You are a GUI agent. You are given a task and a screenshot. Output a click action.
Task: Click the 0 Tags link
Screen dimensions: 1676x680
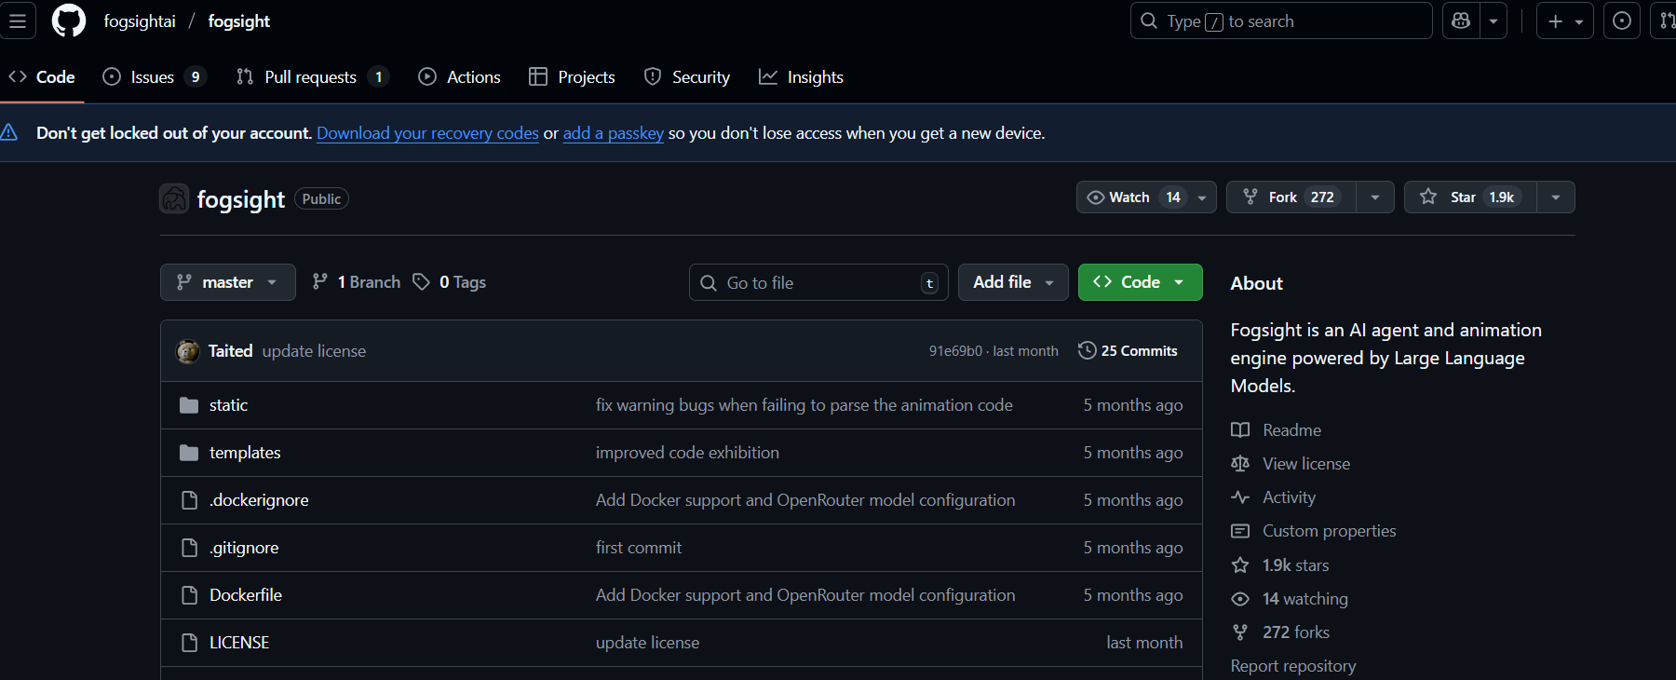tap(450, 282)
